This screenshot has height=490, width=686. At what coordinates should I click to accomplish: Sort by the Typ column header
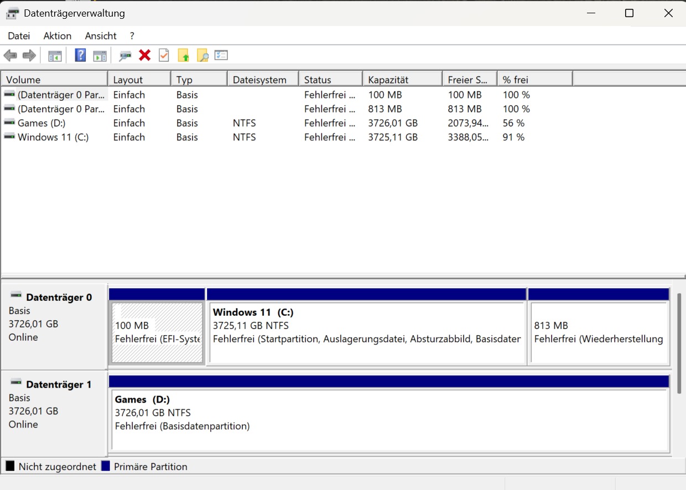(199, 80)
